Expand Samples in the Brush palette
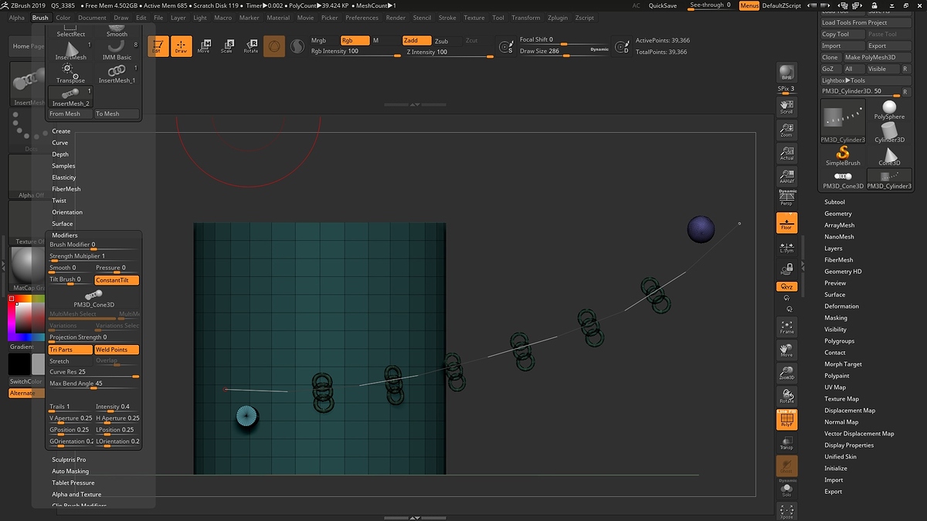 click(63, 166)
